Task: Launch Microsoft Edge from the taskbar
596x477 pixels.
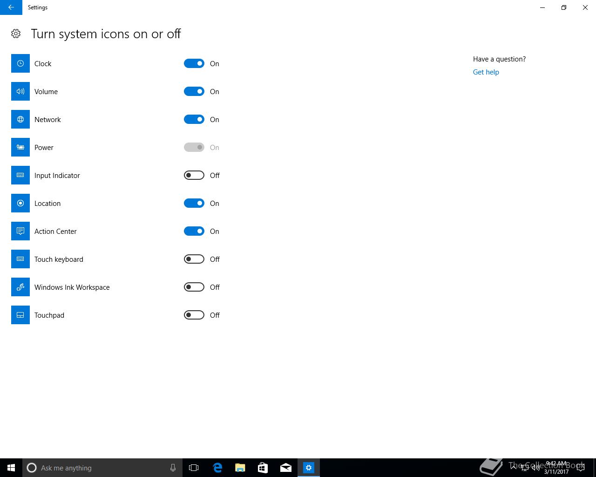Action: click(217, 468)
